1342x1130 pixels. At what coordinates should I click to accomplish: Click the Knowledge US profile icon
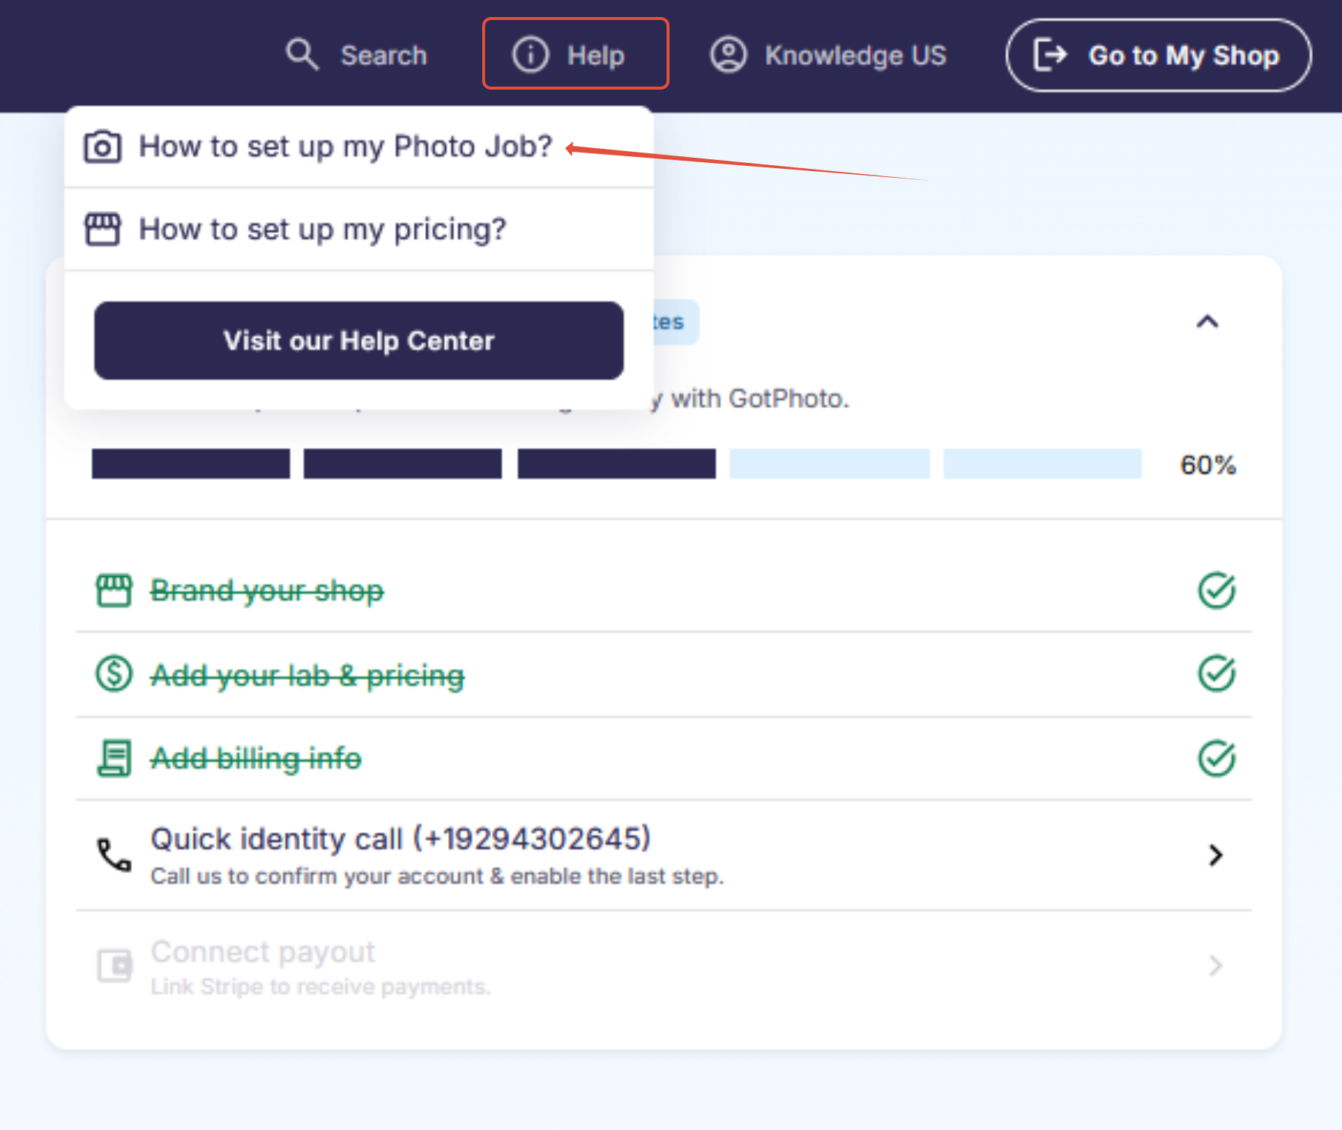pyautogui.click(x=729, y=55)
